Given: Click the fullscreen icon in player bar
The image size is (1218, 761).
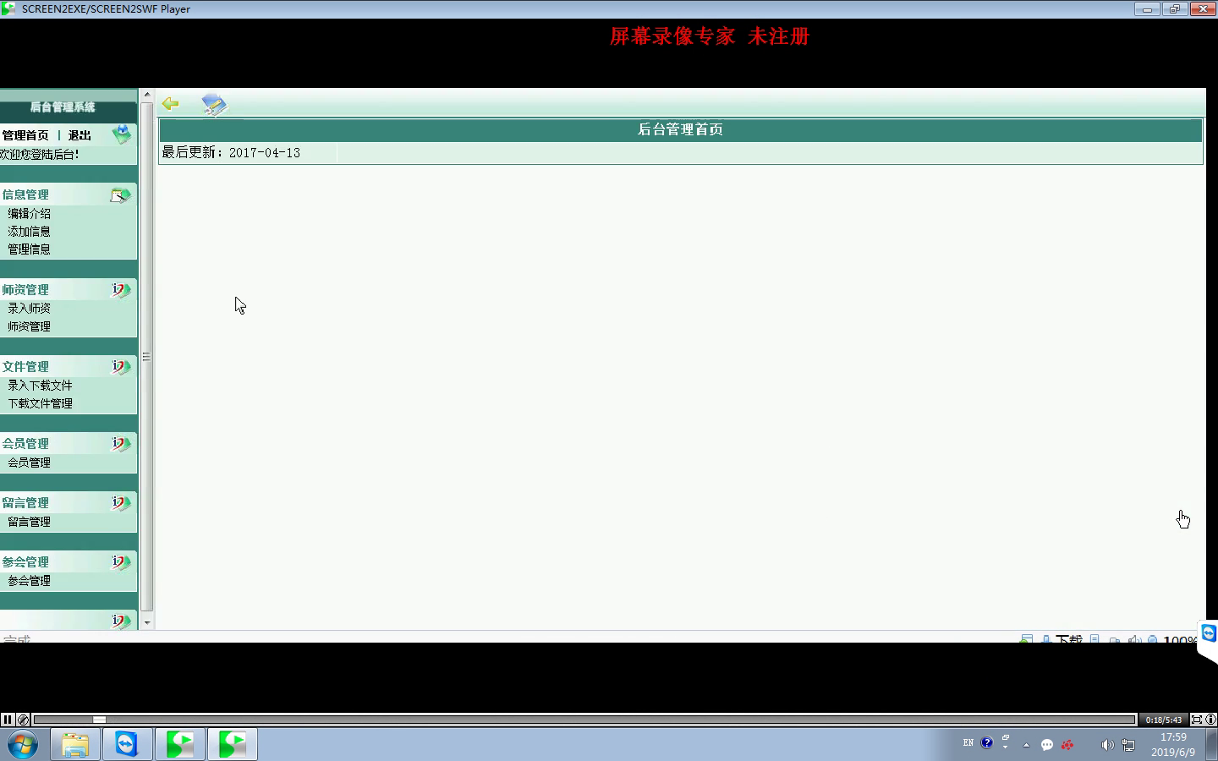Looking at the screenshot, I should [x=1196, y=720].
